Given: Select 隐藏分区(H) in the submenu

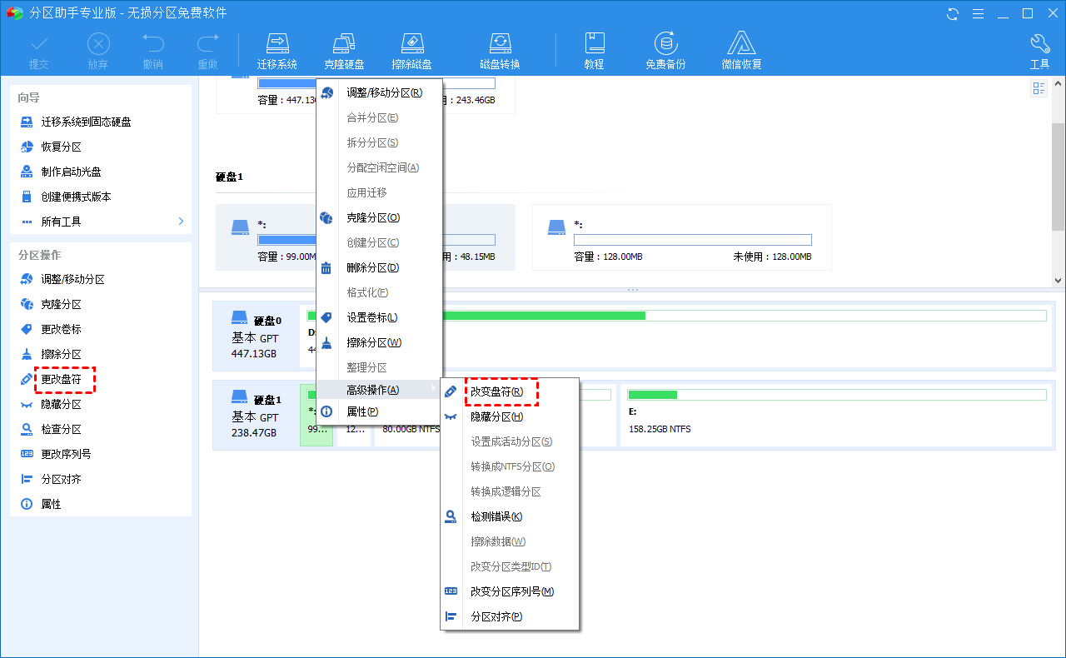Looking at the screenshot, I should (x=510, y=416).
